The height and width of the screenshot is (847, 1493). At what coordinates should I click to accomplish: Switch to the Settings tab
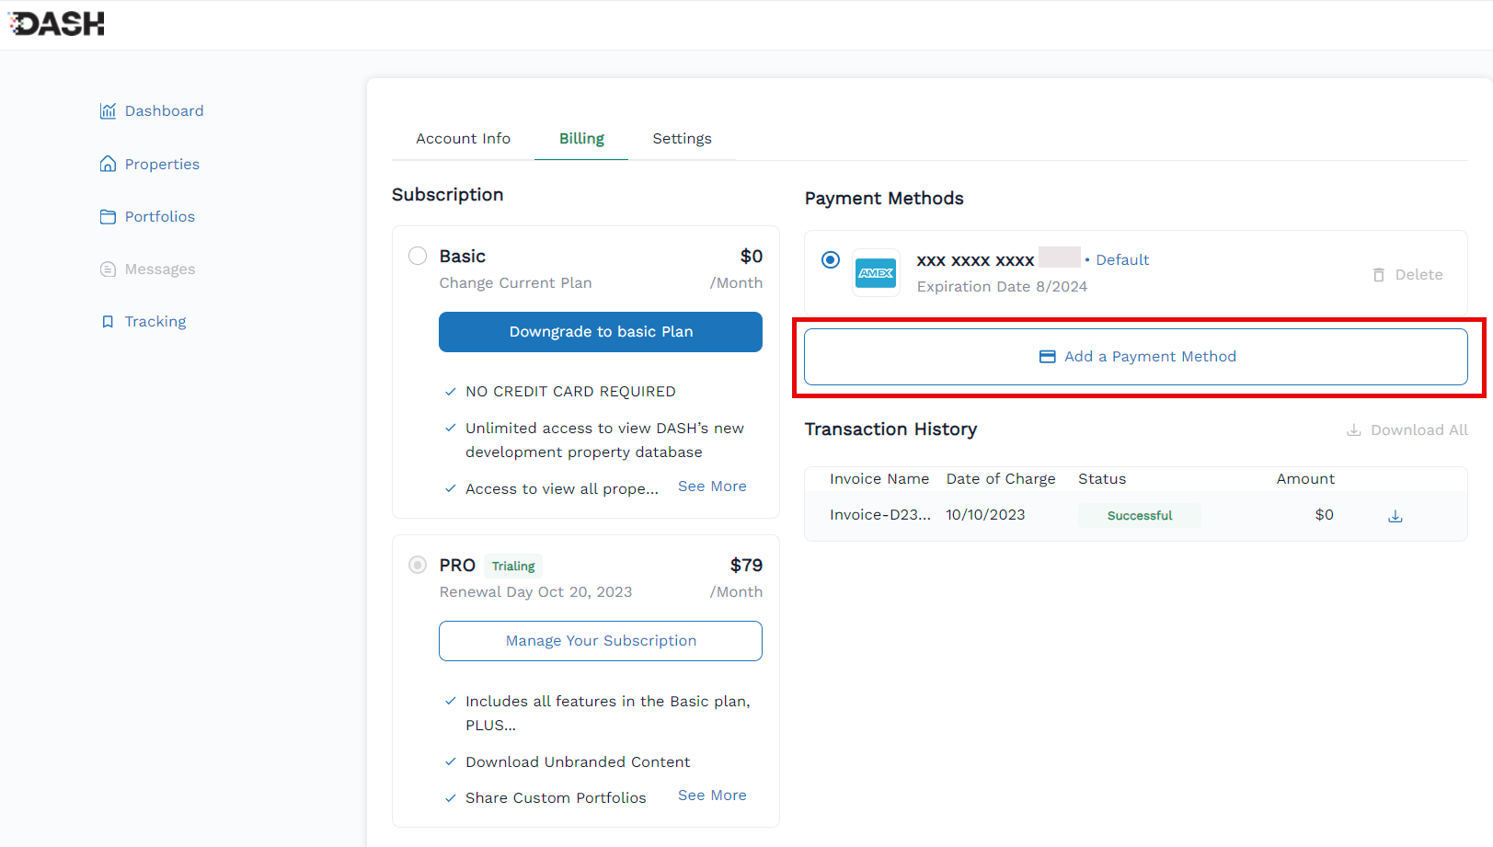coord(682,139)
